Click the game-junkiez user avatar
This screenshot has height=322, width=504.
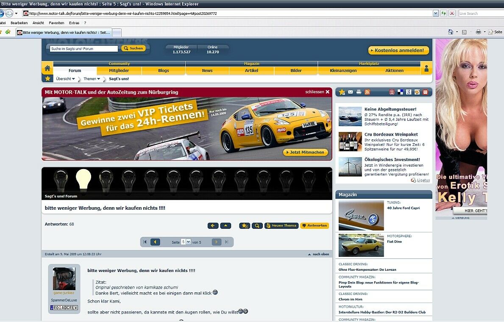pyautogui.click(x=64, y=279)
